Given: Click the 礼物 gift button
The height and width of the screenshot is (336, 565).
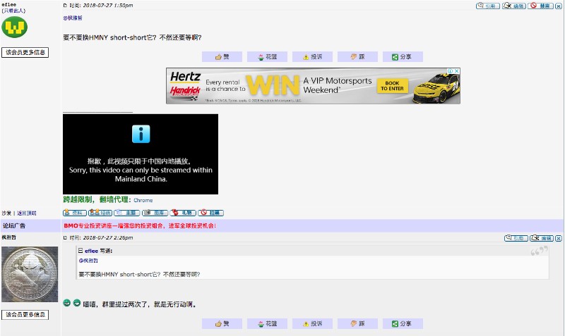Looking at the screenshot, I should pos(183,213).
